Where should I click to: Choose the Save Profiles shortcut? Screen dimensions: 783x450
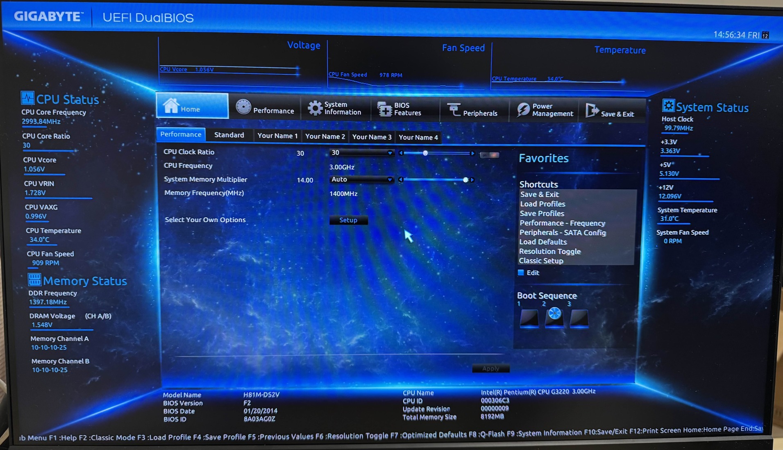pyautogui.click(x=542, y=214)
